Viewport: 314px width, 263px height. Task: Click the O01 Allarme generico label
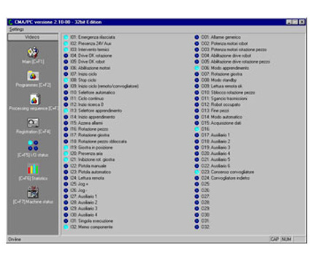click(x=221, y=37)
